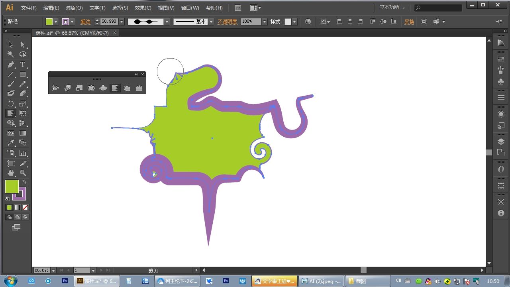Viewport: 510px width, 287px height.
Task: Switch paint mode to Gradient
Action: [x=17, y=207]
